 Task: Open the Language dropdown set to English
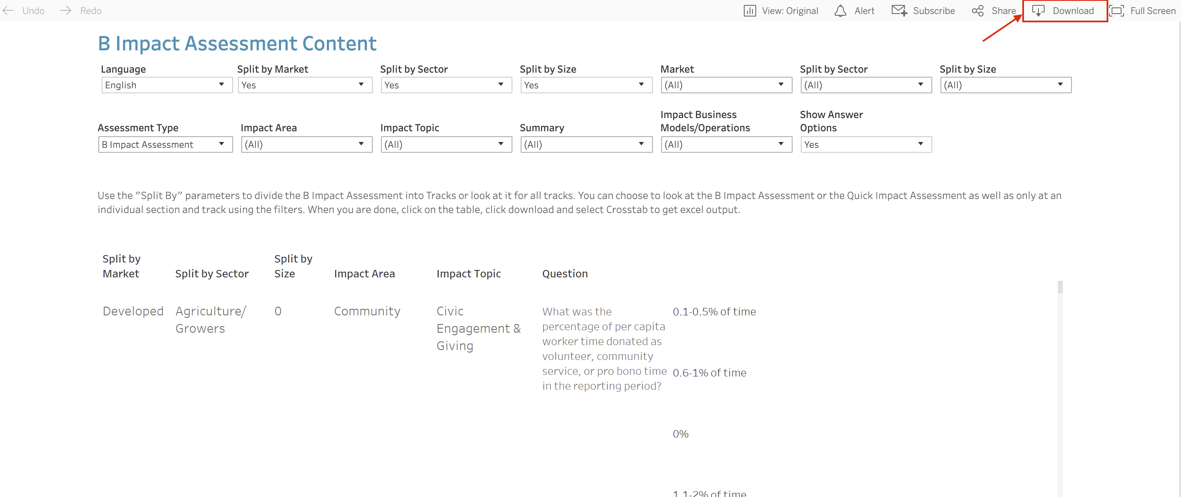[x=167, y=85]
